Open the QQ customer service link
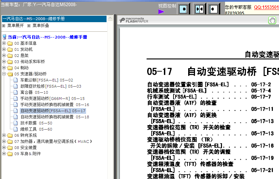This screenshot has height=179, width=279. [266, 7]
